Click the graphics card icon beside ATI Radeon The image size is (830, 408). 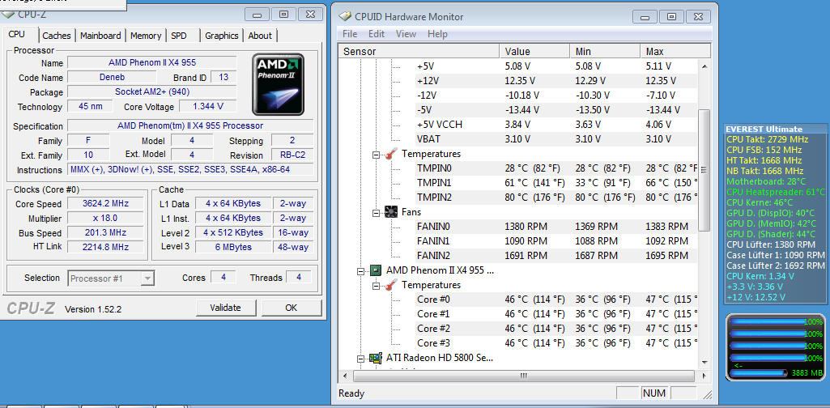click(375, 358)
